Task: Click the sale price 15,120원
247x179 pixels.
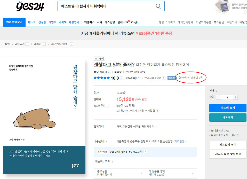Action: click(x=125, y=99)
